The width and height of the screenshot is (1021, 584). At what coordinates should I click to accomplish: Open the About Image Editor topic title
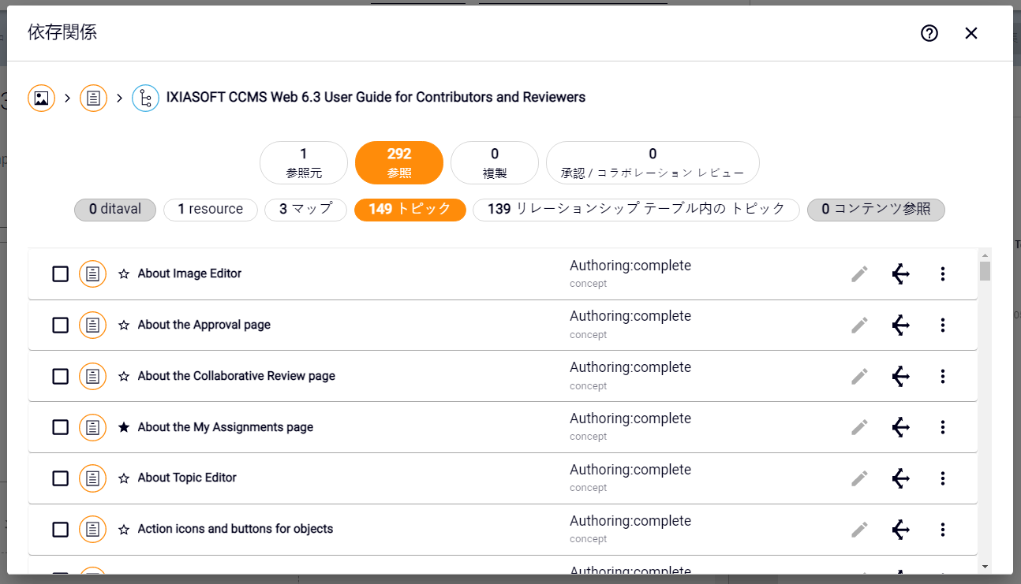click(x=189, y=273)
